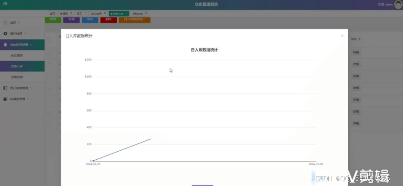
Task: Click the blue data line in the chart
Action: [121, 150]
